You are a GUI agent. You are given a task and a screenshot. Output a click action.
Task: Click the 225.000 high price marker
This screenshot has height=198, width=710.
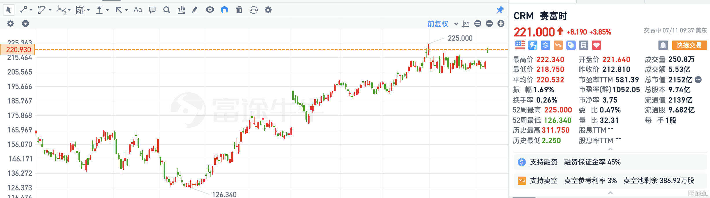pyautogui.click(x=460, y=38)
